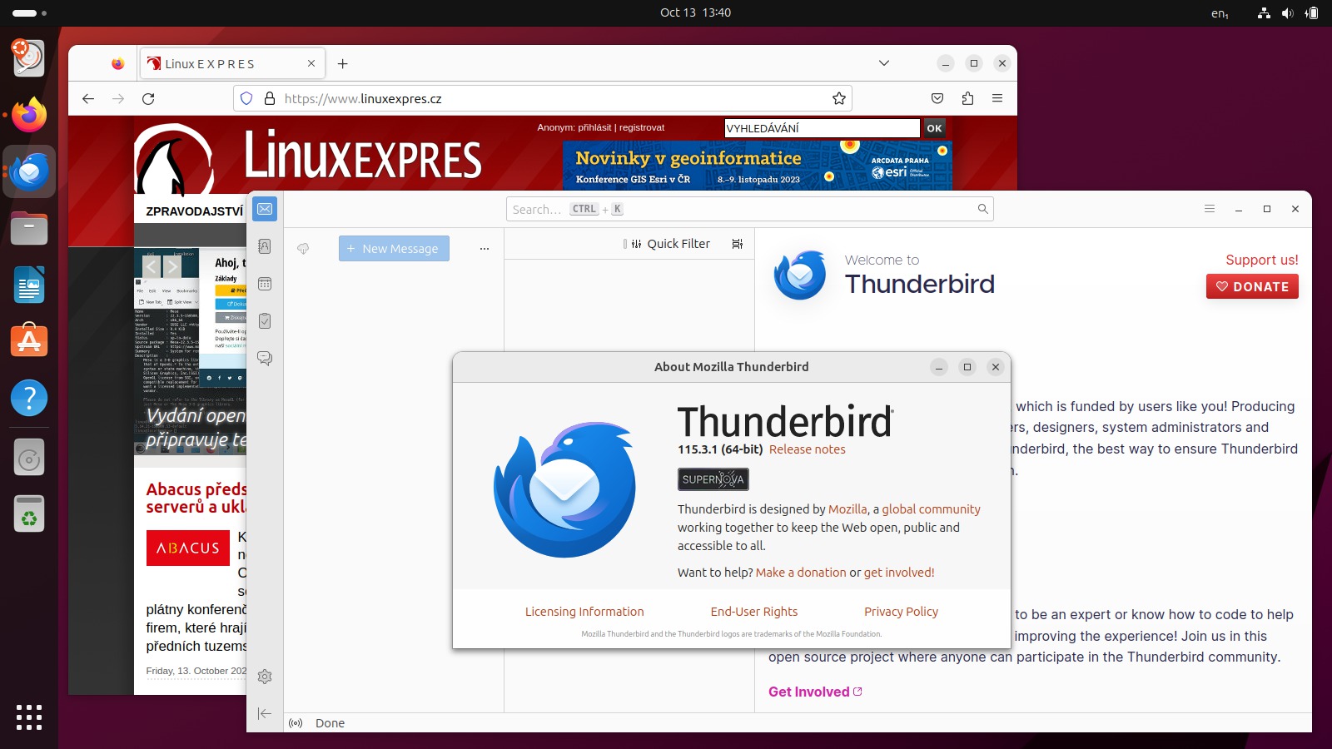Collapse the Thunderbird spaces toolbar
1332x749 pixels.
[x=265, y=713]
